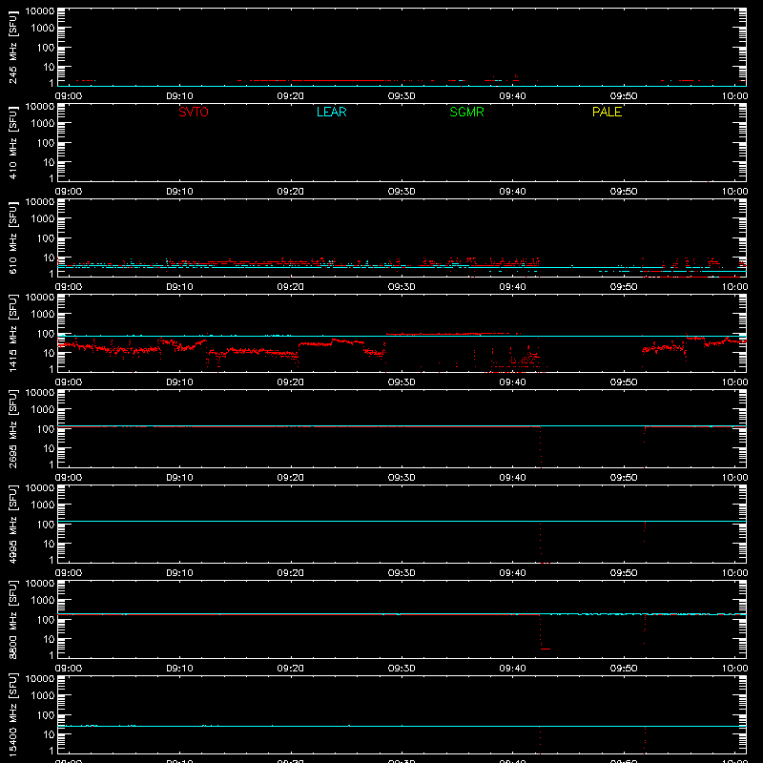Select the 4995 MHz [SFU] axis title
Screen dimensions: 763x763
13,524
